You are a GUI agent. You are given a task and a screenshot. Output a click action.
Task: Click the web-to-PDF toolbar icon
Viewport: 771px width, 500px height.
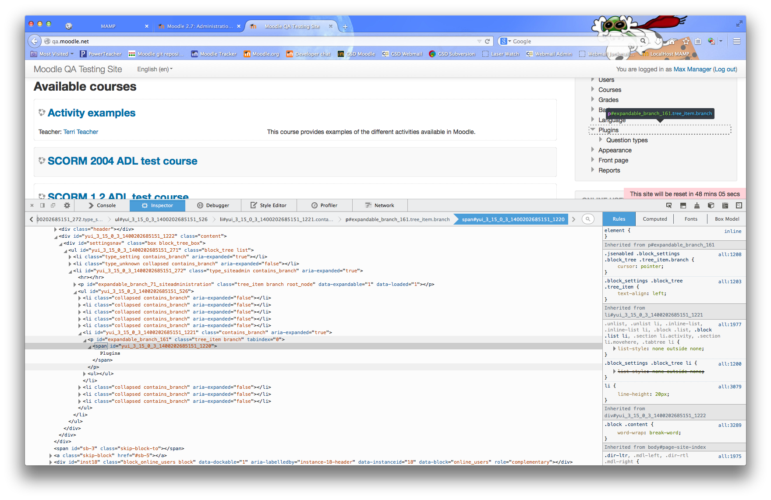(x=711, y=41)
